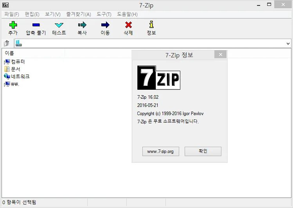This screenshot has width=293, height=208.
Task: Select the 문서 documents folder icon
Action: [7, 69]
